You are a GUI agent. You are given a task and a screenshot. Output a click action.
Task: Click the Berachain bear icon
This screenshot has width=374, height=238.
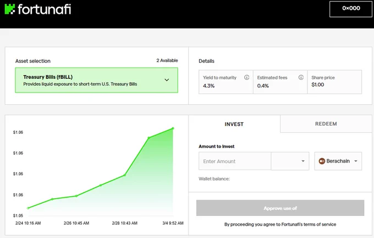tap(322, 161)
